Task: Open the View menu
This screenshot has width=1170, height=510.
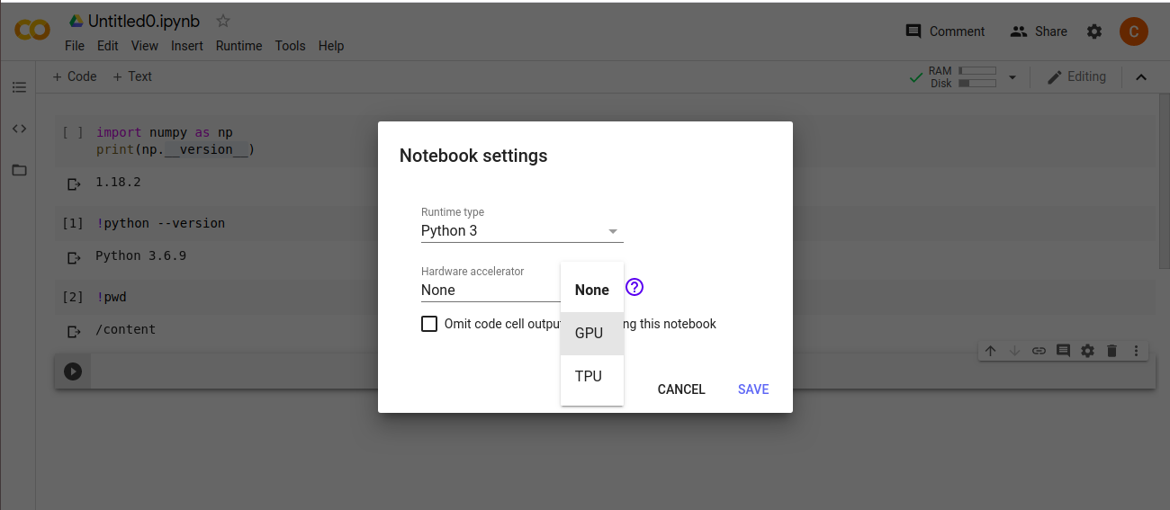Action: (x=145, y=46)
